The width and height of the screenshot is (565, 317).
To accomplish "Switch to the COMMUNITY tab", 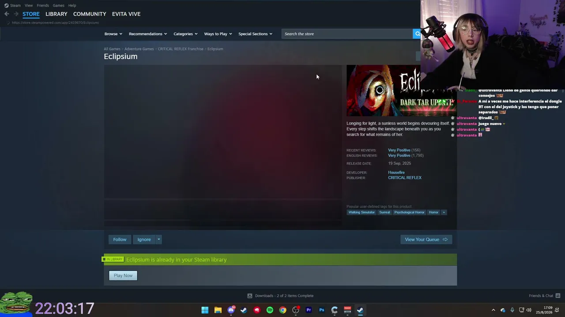I will (90, 14).
